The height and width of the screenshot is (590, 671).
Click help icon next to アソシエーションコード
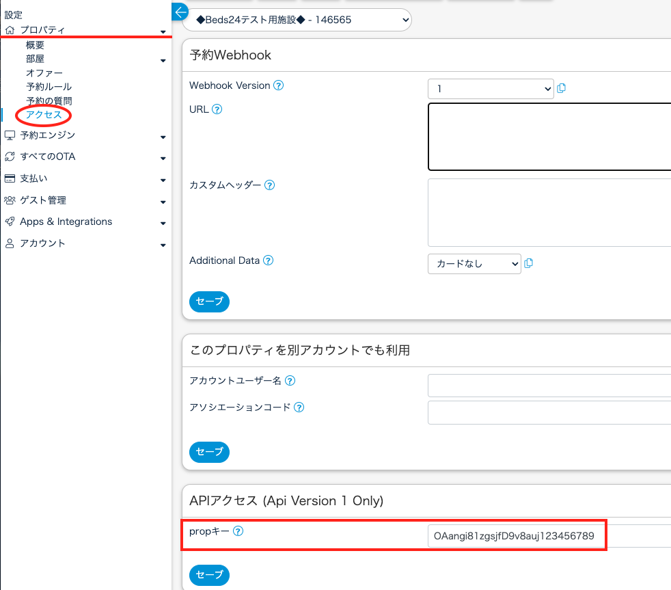pos(299,407)
